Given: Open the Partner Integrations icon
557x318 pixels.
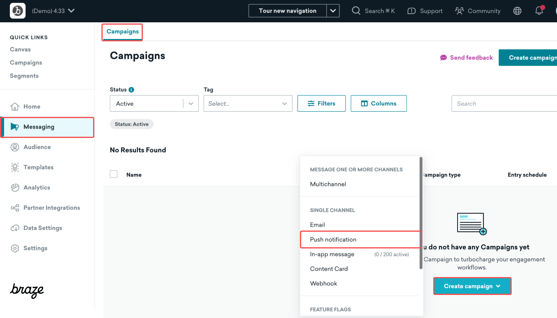Looking at the screenshot, I should pos(15,208).
